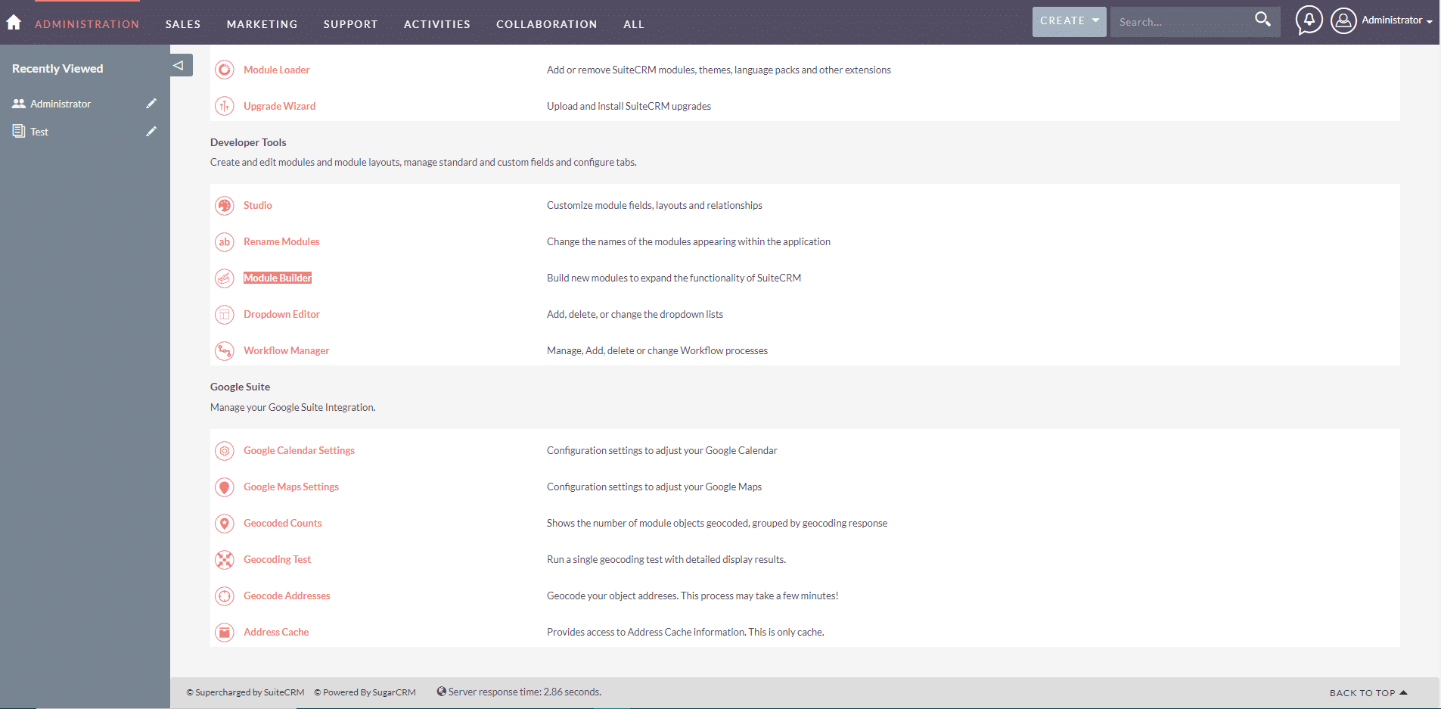The image size is (1441, 709).
Task: Open the ADMINISTRATION menu
Action: point(87,24)
